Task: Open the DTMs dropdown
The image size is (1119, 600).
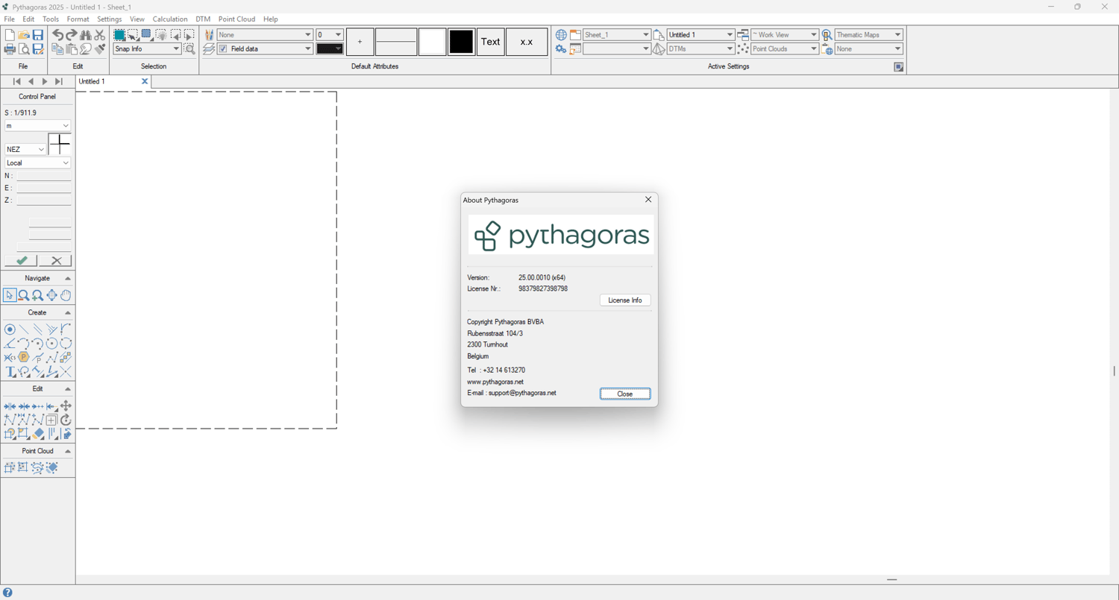Action: (x=700, y=49)
